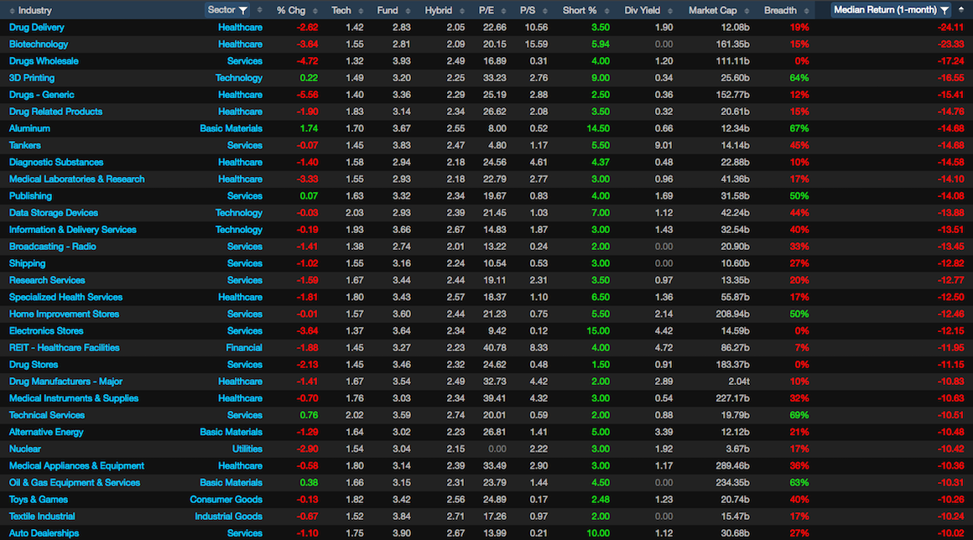Sort by the Short % column header

pos(580,11)
